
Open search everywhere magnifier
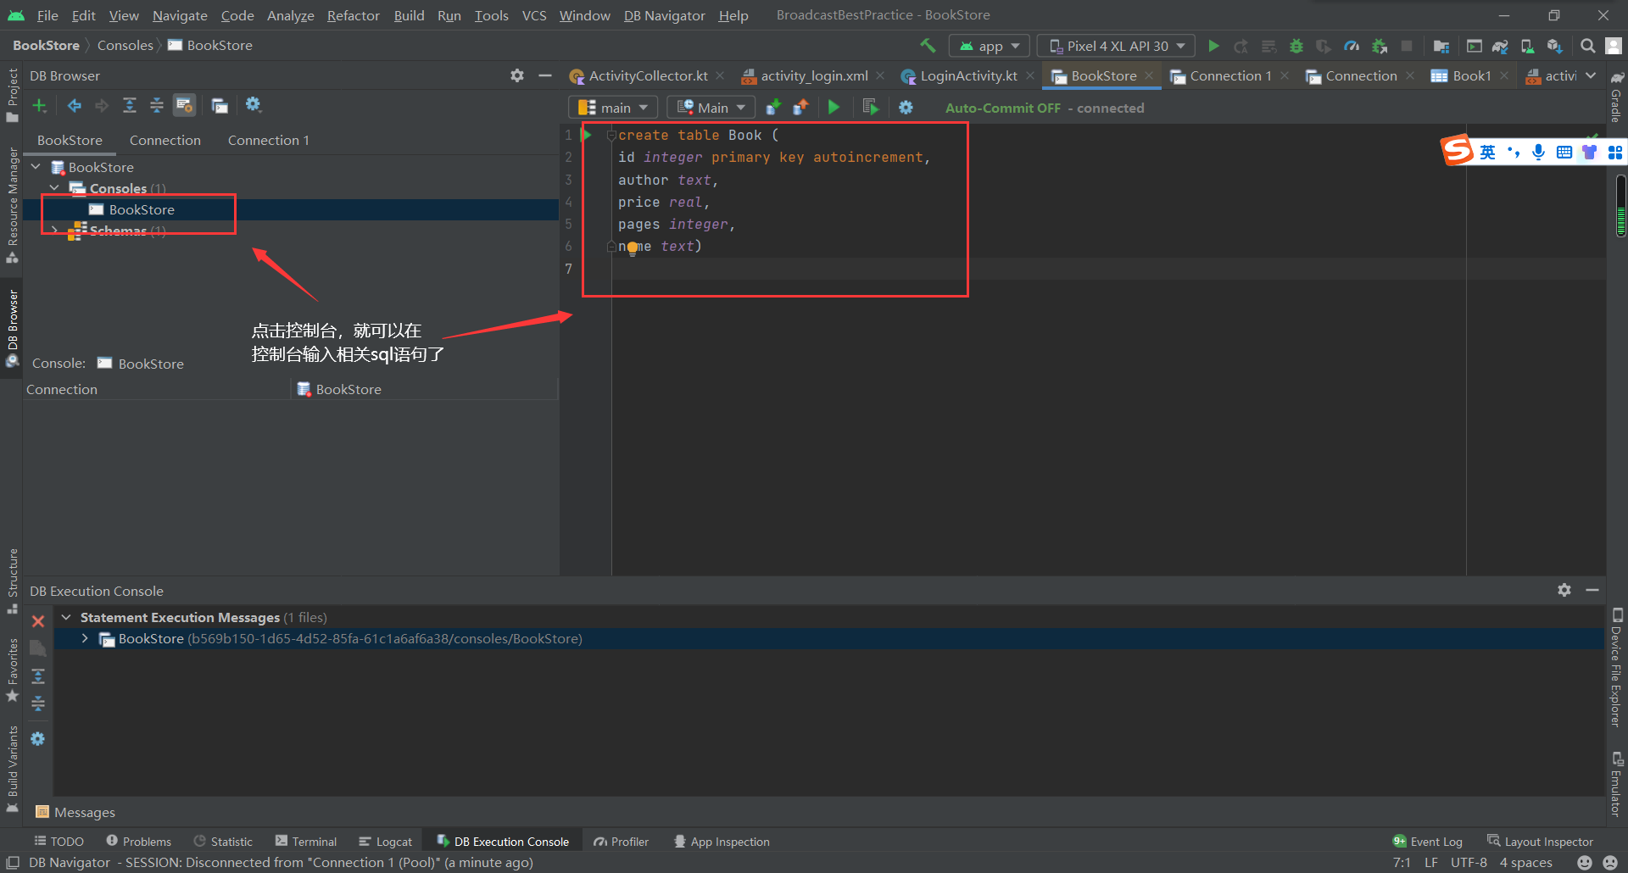(1587, 46)
